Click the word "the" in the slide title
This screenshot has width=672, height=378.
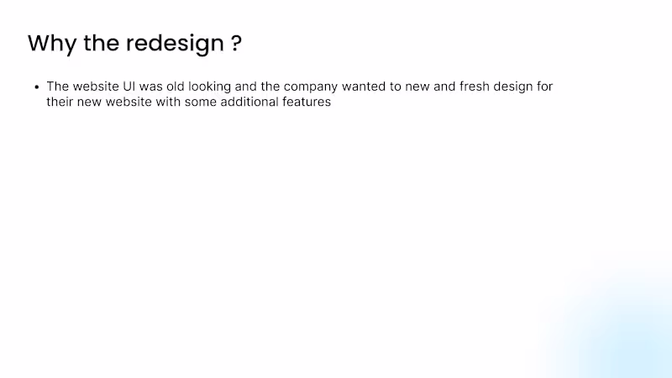tap(101, 44)
